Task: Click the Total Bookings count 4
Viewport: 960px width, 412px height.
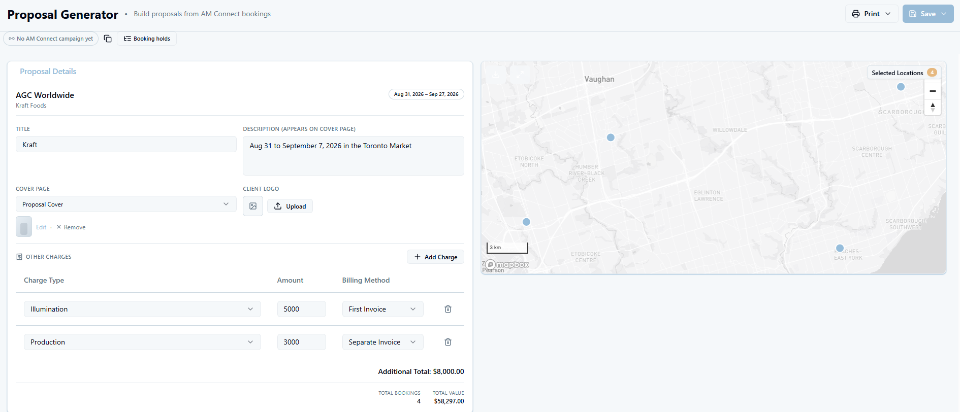Action: [x=419, y=401]
